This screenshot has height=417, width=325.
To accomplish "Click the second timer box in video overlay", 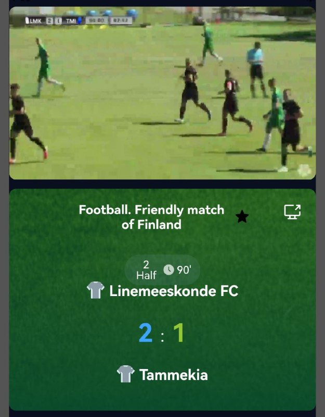I will [x=121, y=20].
